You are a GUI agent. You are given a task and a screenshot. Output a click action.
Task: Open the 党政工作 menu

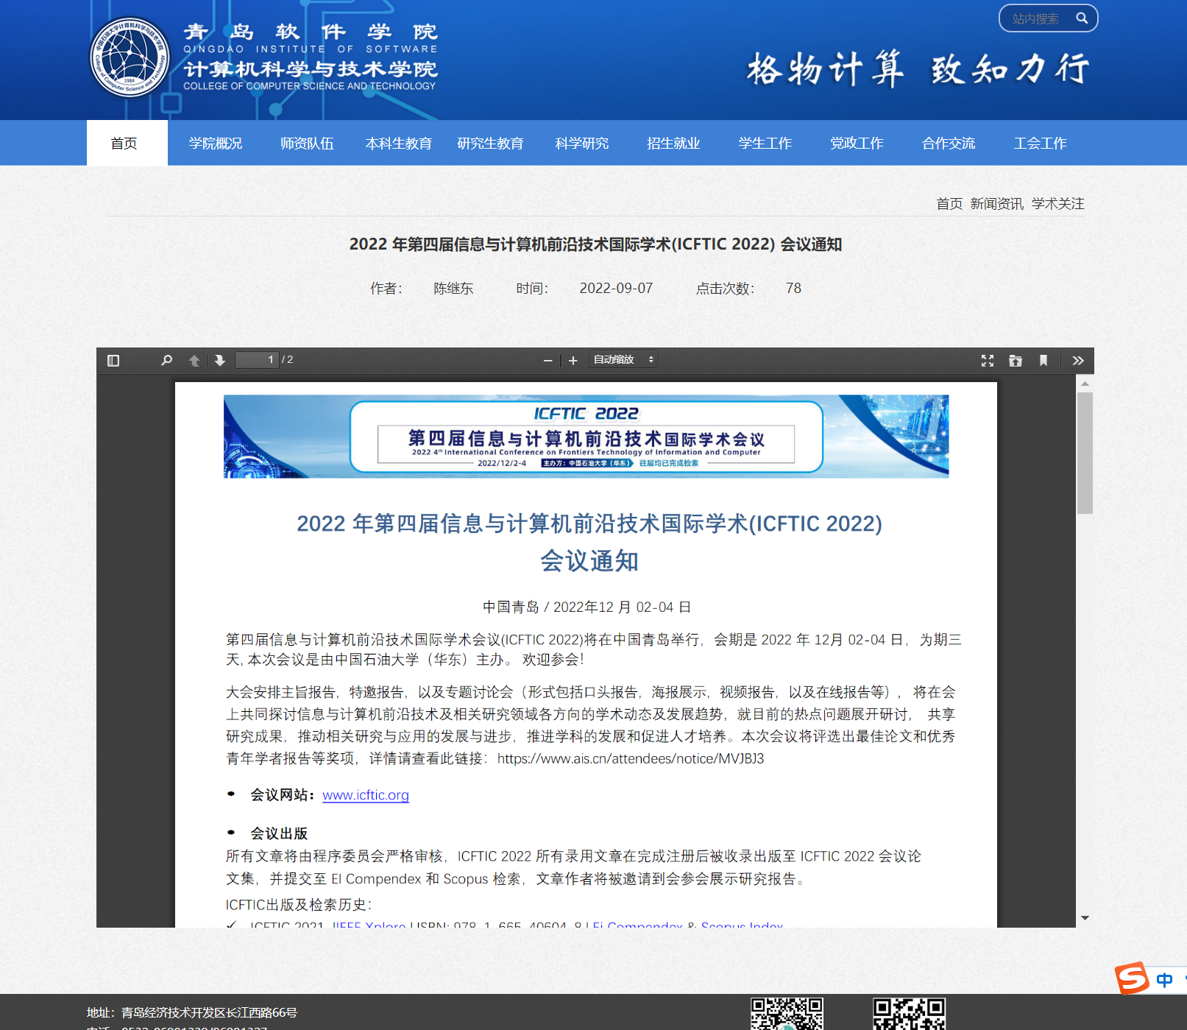pyautogui.click(x=857, y=143)
